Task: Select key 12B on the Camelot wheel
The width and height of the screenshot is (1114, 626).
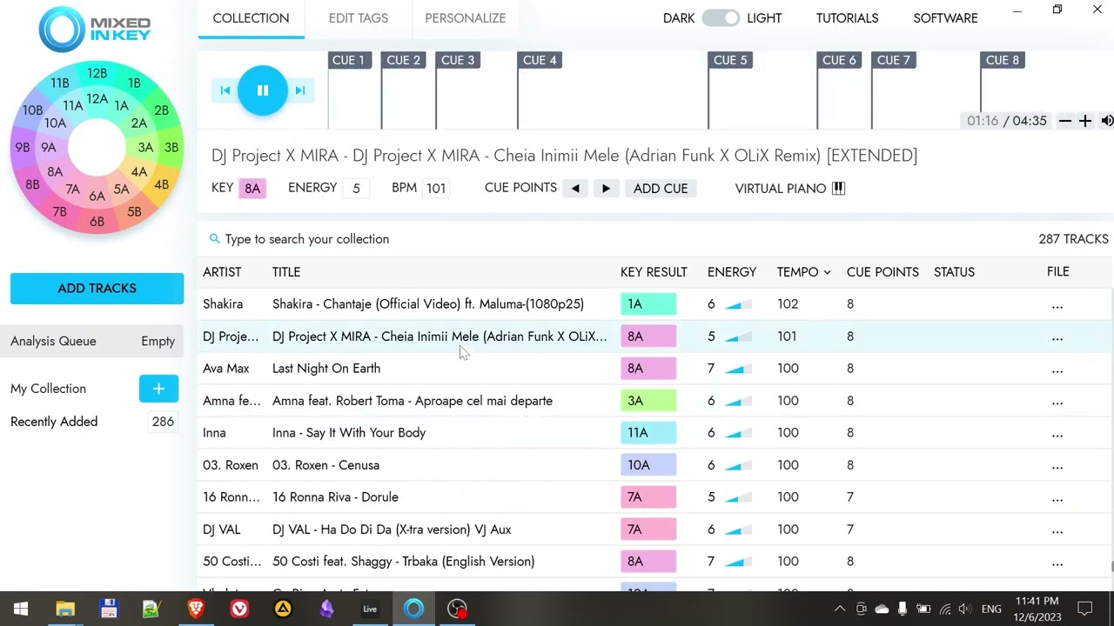Action: 97,74
